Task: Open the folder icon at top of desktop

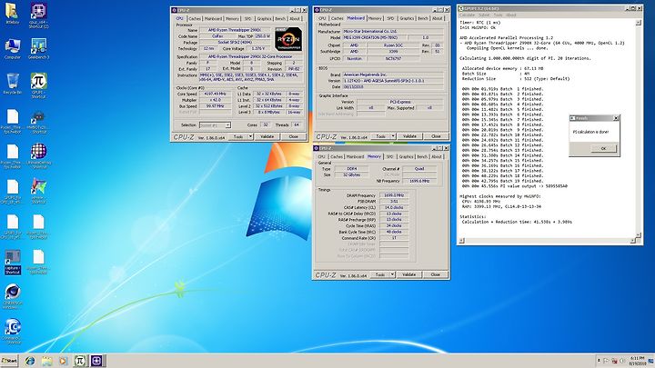Action: tap(12, 11)
